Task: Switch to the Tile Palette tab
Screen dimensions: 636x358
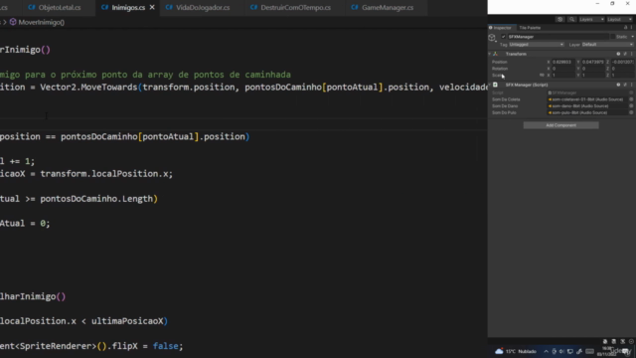Action: (530, 28)
